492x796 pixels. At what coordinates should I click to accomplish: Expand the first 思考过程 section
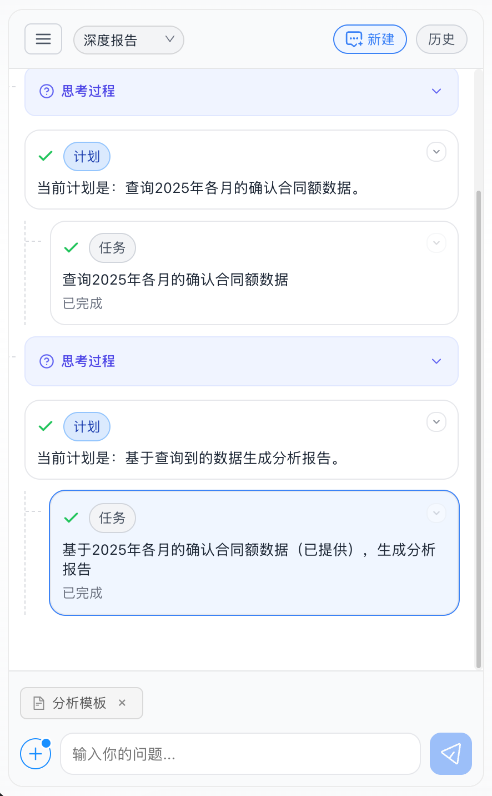point(436,91)
